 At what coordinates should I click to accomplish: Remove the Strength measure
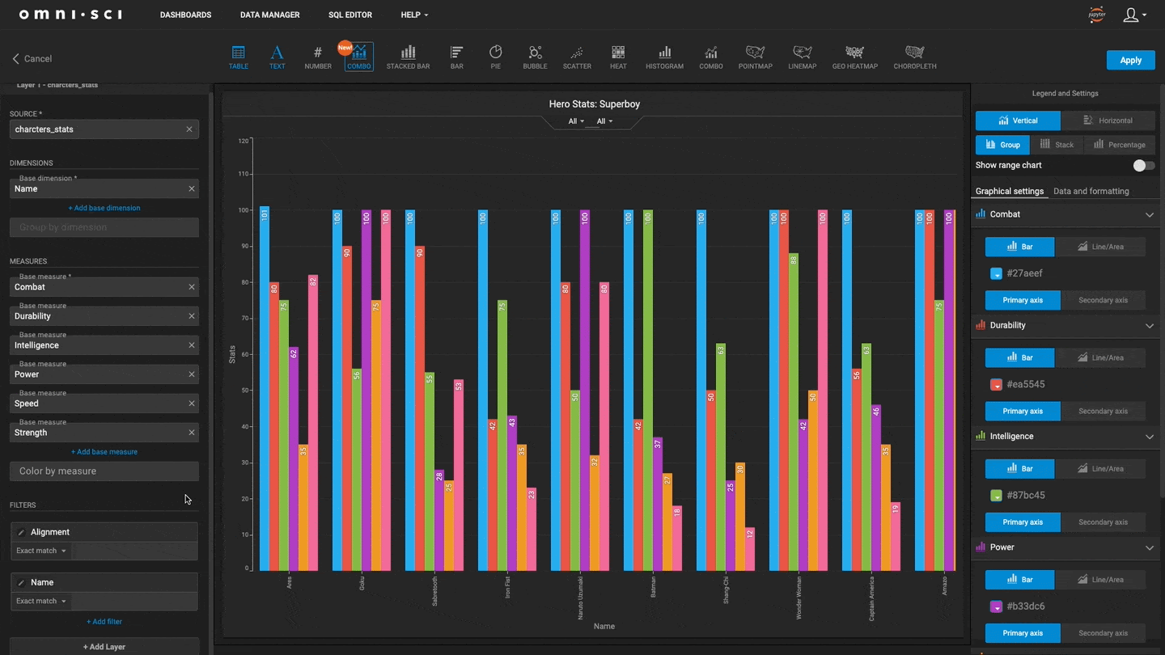(x=192, y=433)
